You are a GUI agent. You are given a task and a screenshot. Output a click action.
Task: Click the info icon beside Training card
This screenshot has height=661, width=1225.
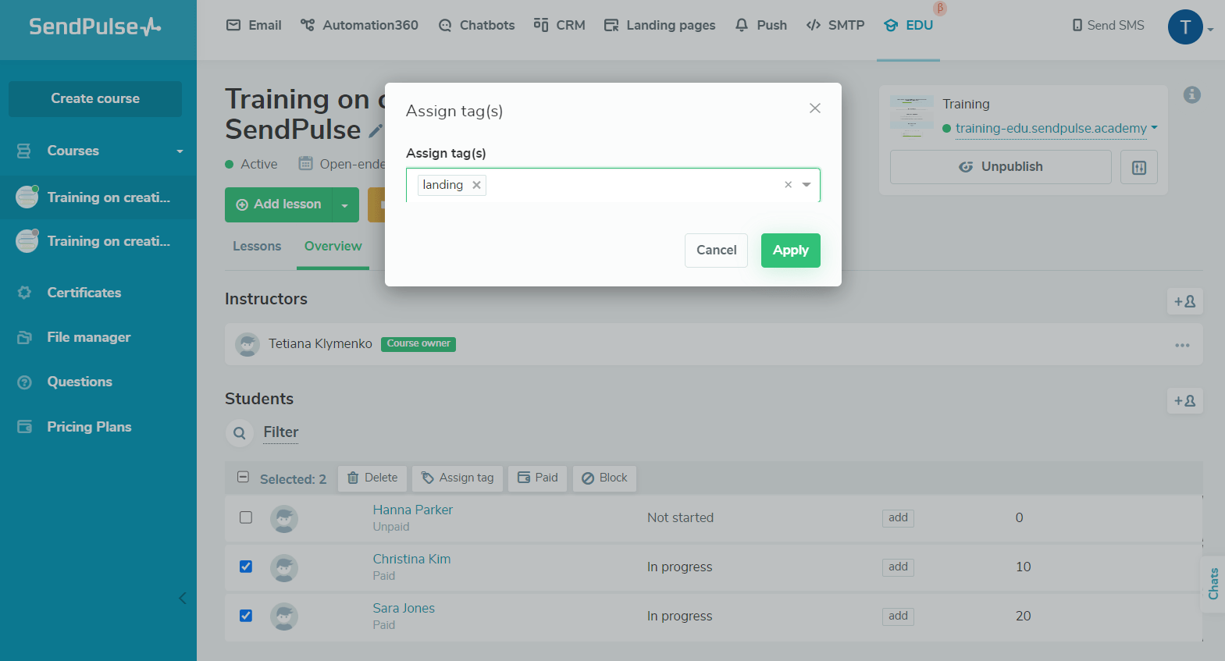pyautogui.click(x=1191, y=94)
